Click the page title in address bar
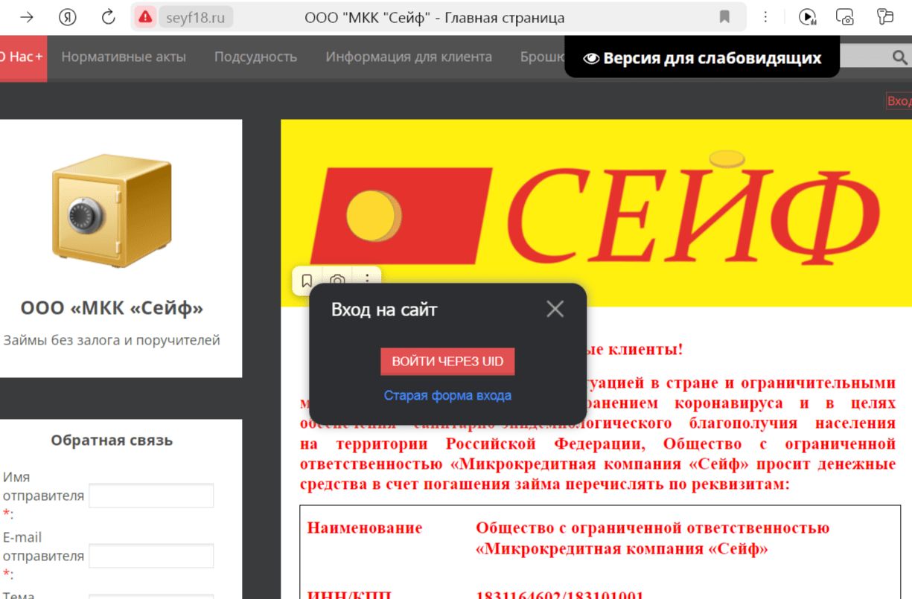 coord(435,17)
